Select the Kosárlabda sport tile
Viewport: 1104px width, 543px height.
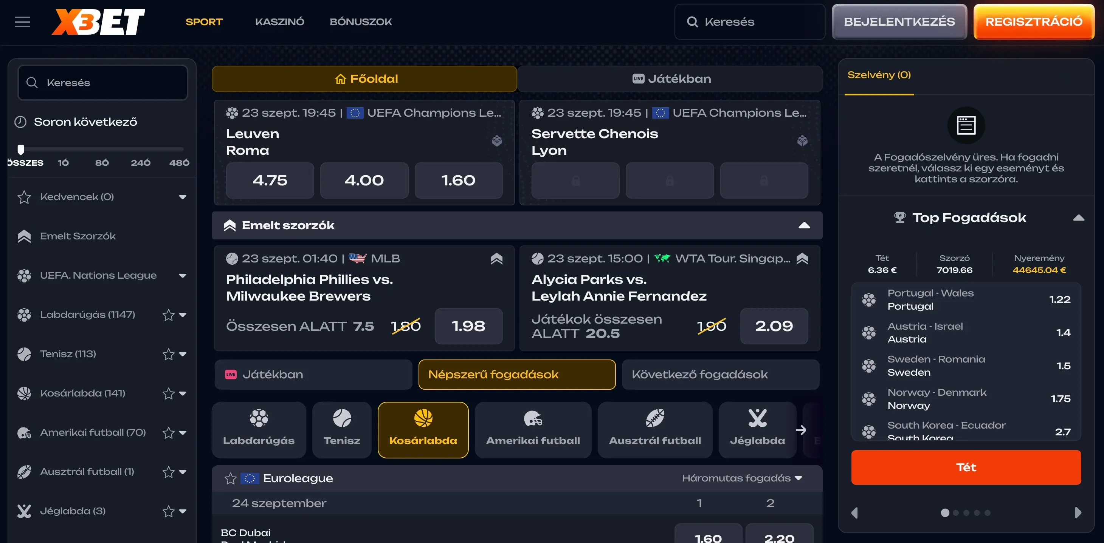(x=423, y=430)
